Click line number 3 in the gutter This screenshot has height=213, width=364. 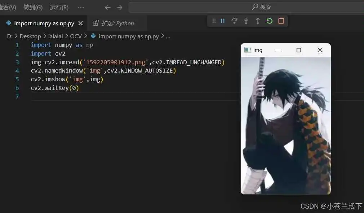[x=17, y=62]
